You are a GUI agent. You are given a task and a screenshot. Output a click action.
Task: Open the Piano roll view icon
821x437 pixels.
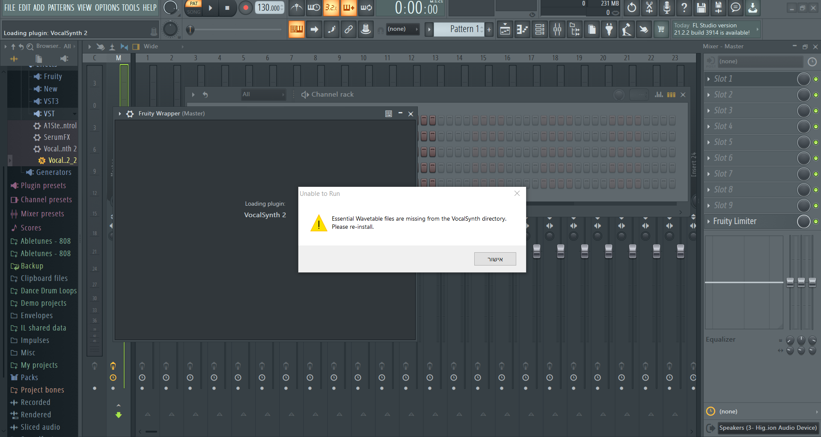tap(522, 30)
